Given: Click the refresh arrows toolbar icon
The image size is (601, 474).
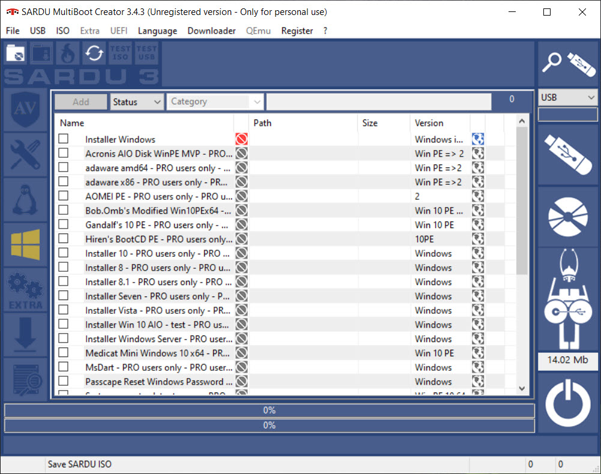Looking at the screenshot, I should coord(94,53).
